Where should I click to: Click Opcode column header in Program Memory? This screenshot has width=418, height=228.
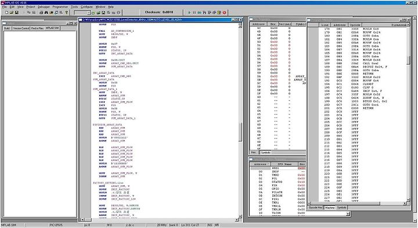pyautogui.click(x=355, y=25)
